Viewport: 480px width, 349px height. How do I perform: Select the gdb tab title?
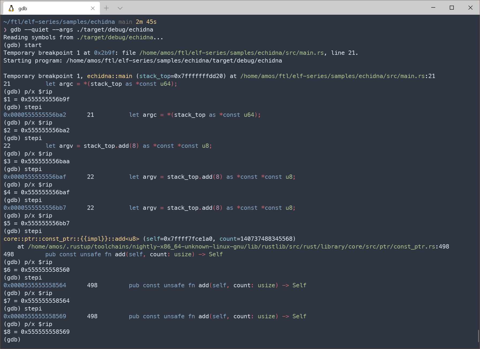click(x=23, y=9)
